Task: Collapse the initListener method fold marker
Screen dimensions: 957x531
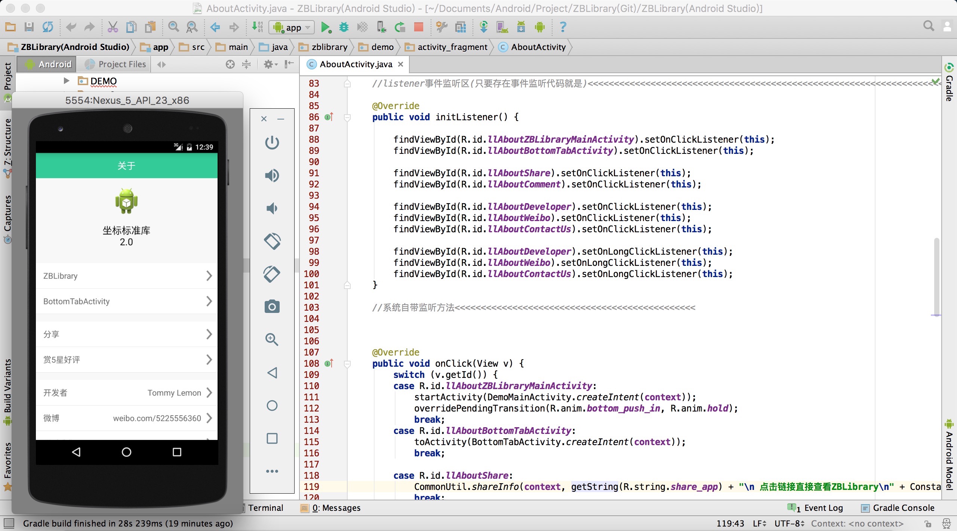Action: pyautogui.click(x=347, y=117)
